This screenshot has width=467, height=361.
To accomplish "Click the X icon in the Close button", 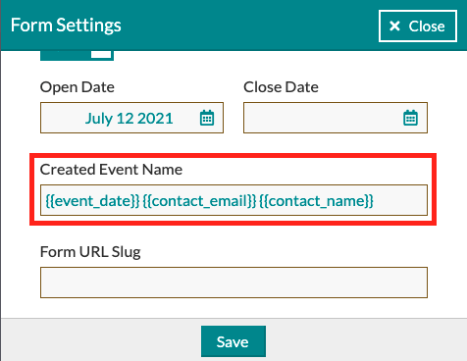I will (x=394, y=26).
